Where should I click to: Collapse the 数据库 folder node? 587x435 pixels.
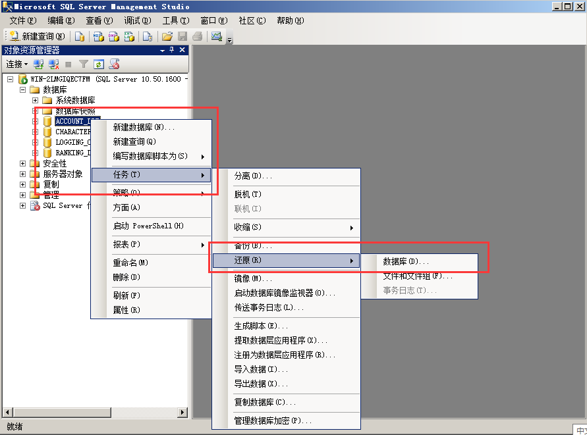point(23,90)
